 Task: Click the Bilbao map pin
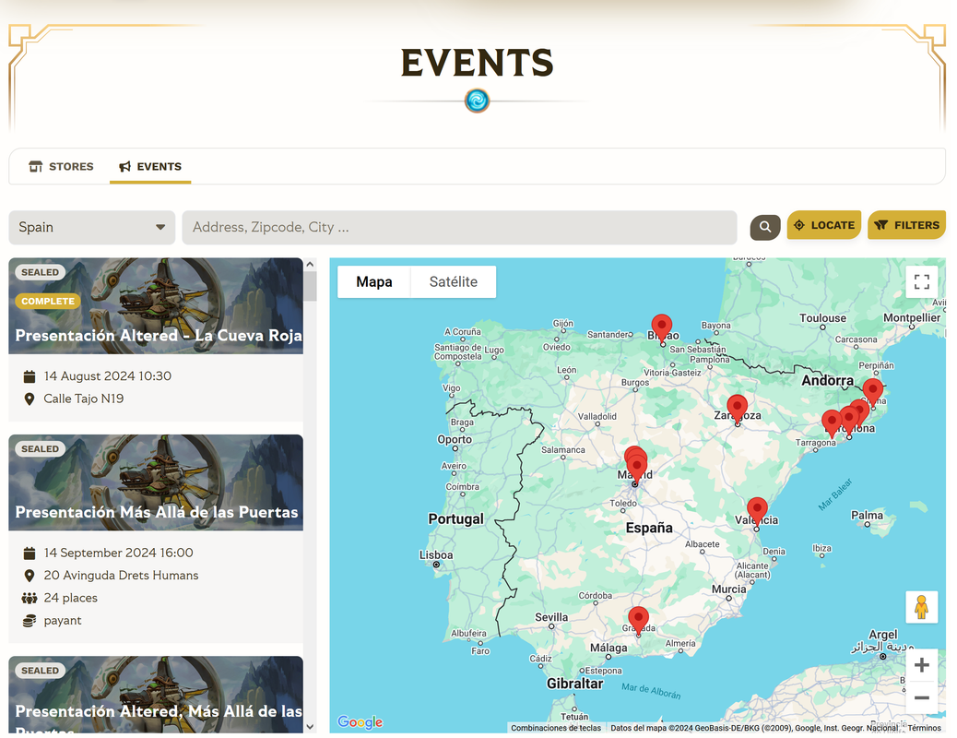662,327
